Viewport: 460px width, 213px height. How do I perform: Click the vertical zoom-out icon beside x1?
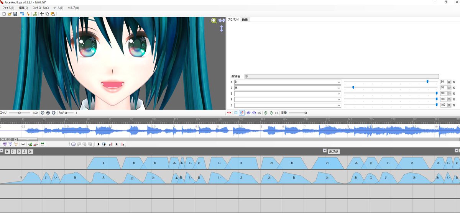pyautogui.click(x=271, y=113)
